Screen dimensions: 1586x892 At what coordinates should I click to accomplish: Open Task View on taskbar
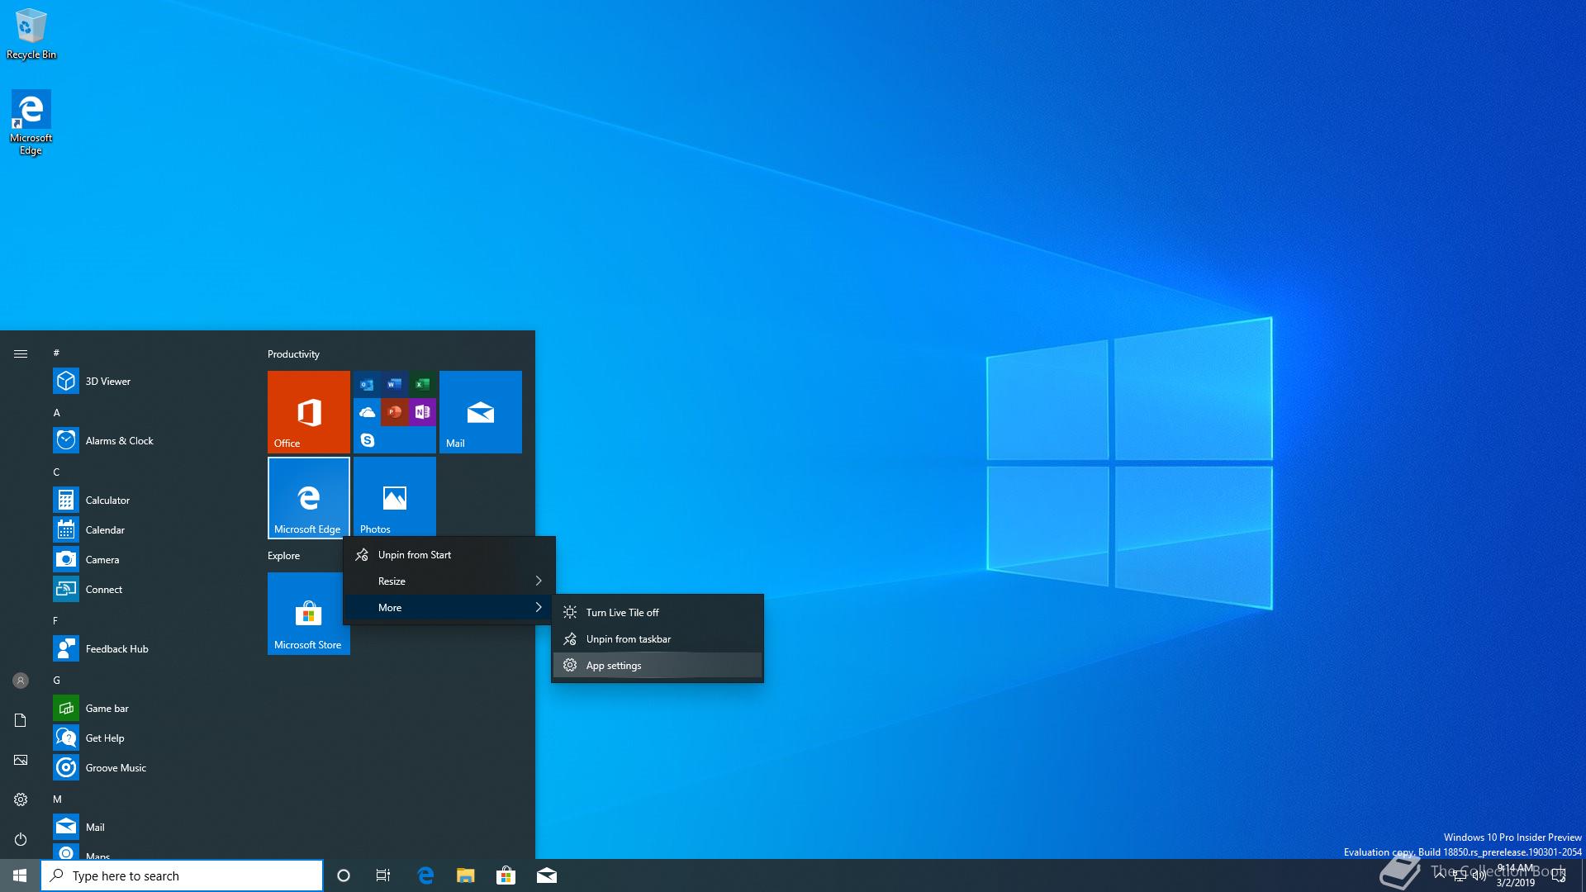tap(383, 875)
